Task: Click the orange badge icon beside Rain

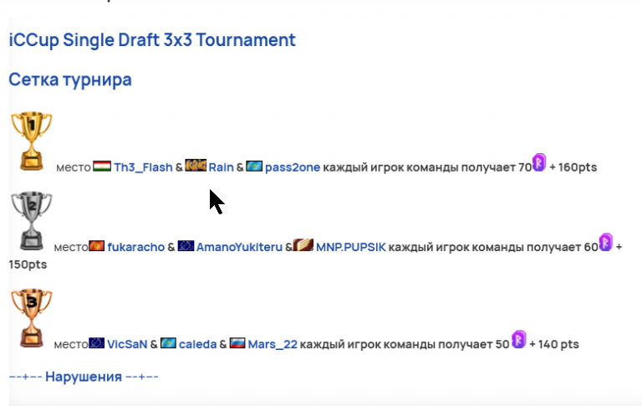Action: click(196, 165)
